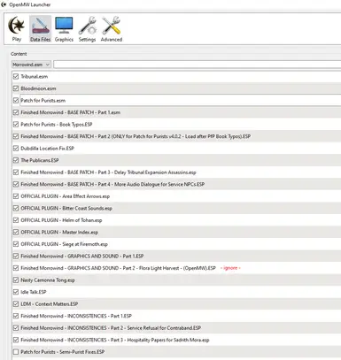Toggle Idle Talk.ESP checkbox

click(16, 292)
